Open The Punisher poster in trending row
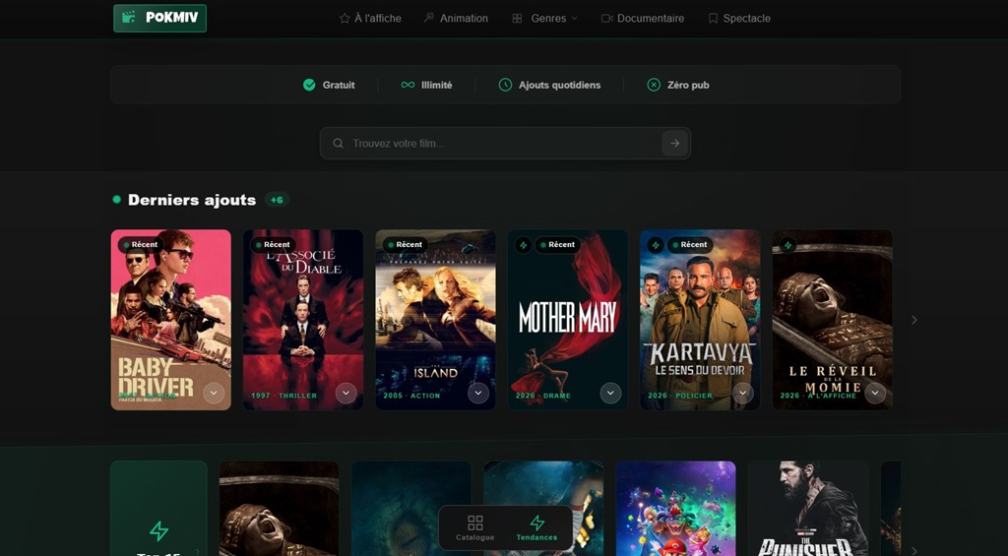Image resolution: width=1008 pixels, height=556 pixels. click(808, 509)
